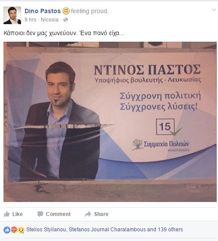This screenshot has height=241, width=218.
Task: Expand the post options chevron
Action: tap(214, 10)
